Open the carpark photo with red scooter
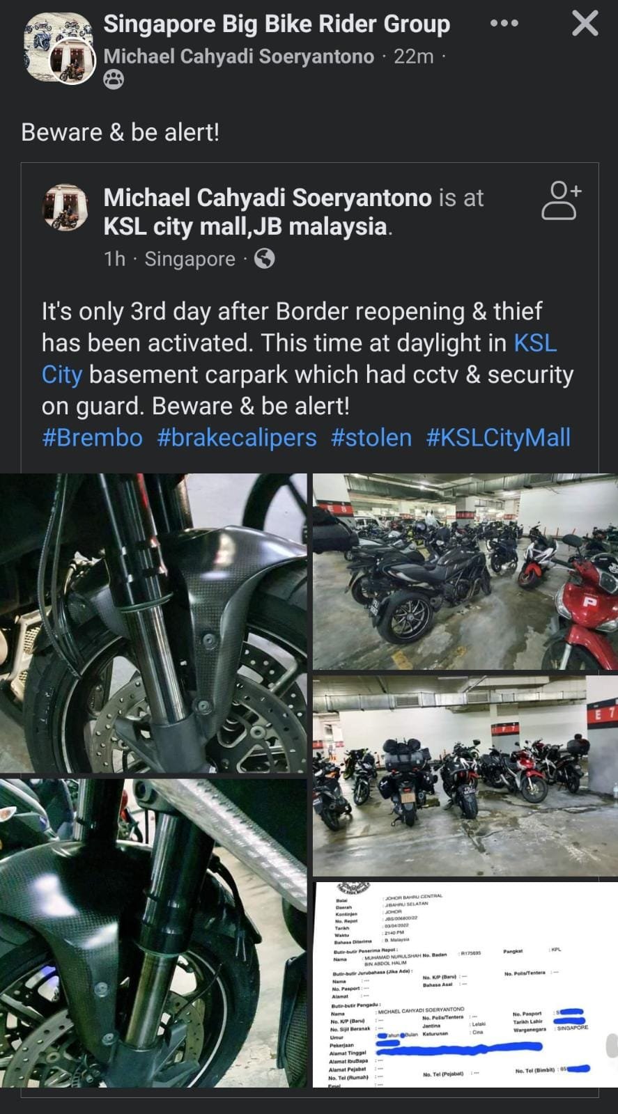This screenshot has width=618, height=1114. (x=465, y=572)
